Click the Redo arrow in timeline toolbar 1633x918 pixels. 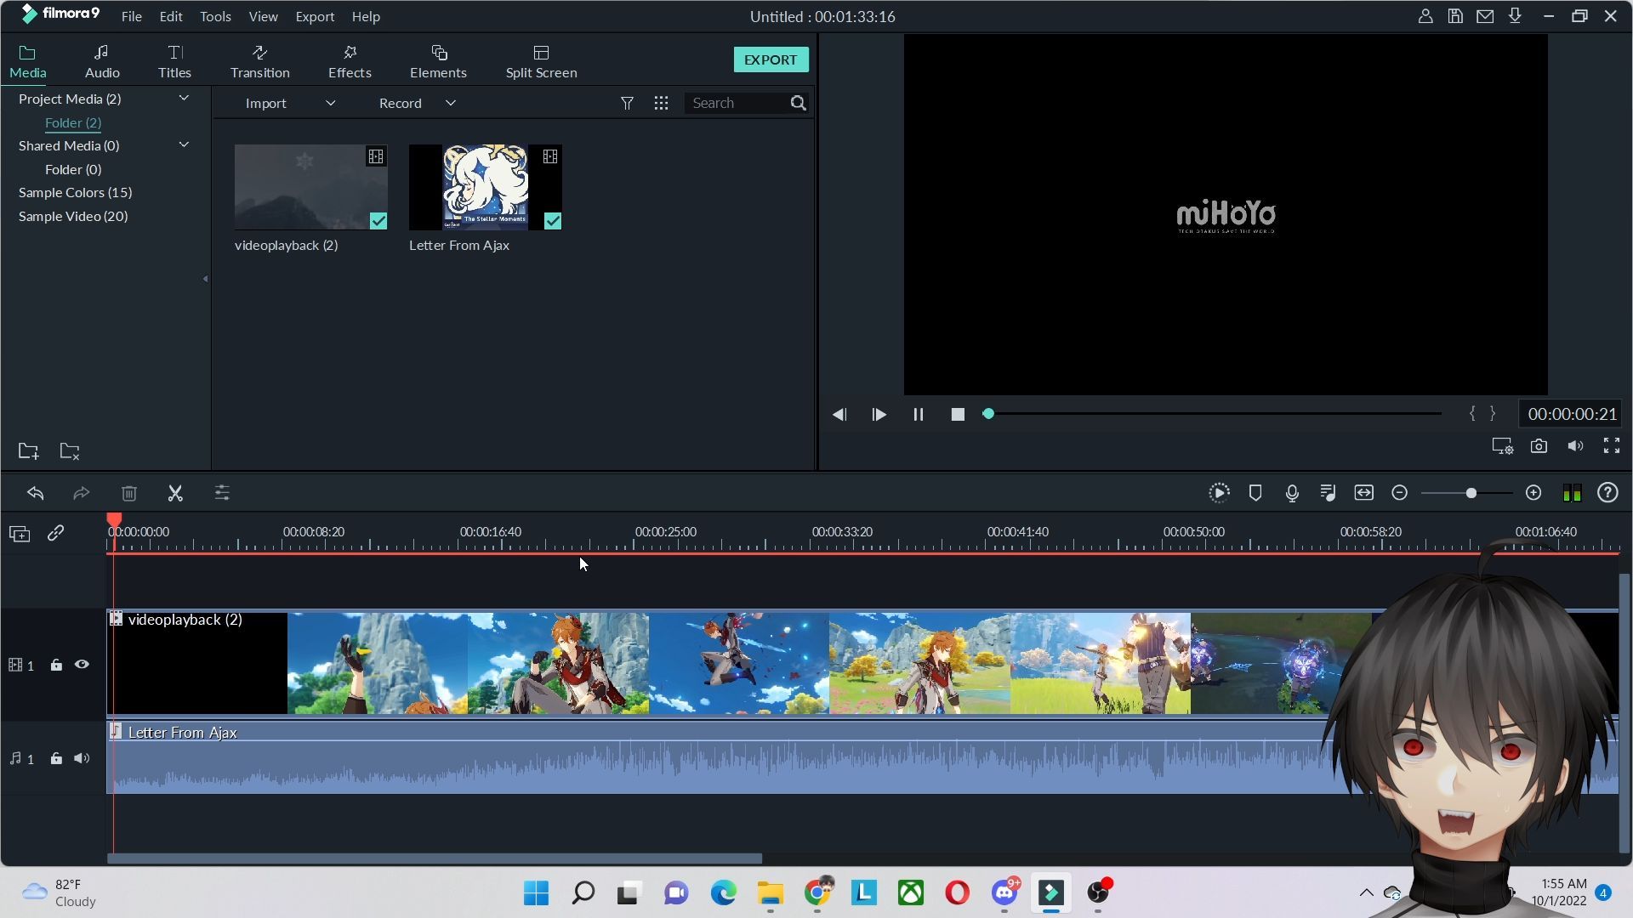(x=81, y=493)
